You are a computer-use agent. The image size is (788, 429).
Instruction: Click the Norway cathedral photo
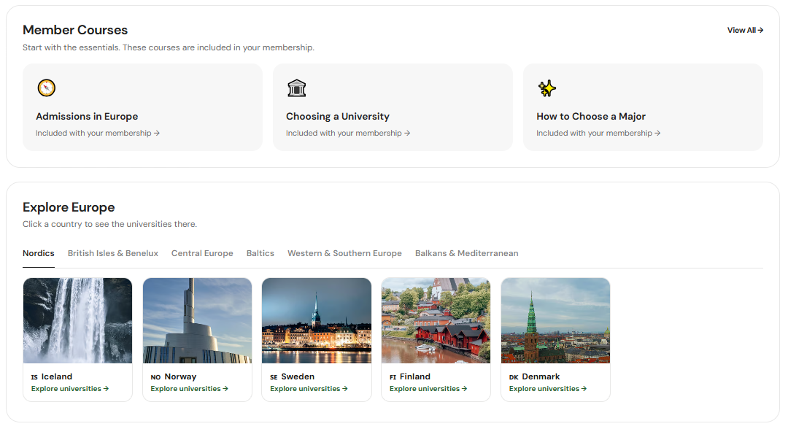coord(197,320)
